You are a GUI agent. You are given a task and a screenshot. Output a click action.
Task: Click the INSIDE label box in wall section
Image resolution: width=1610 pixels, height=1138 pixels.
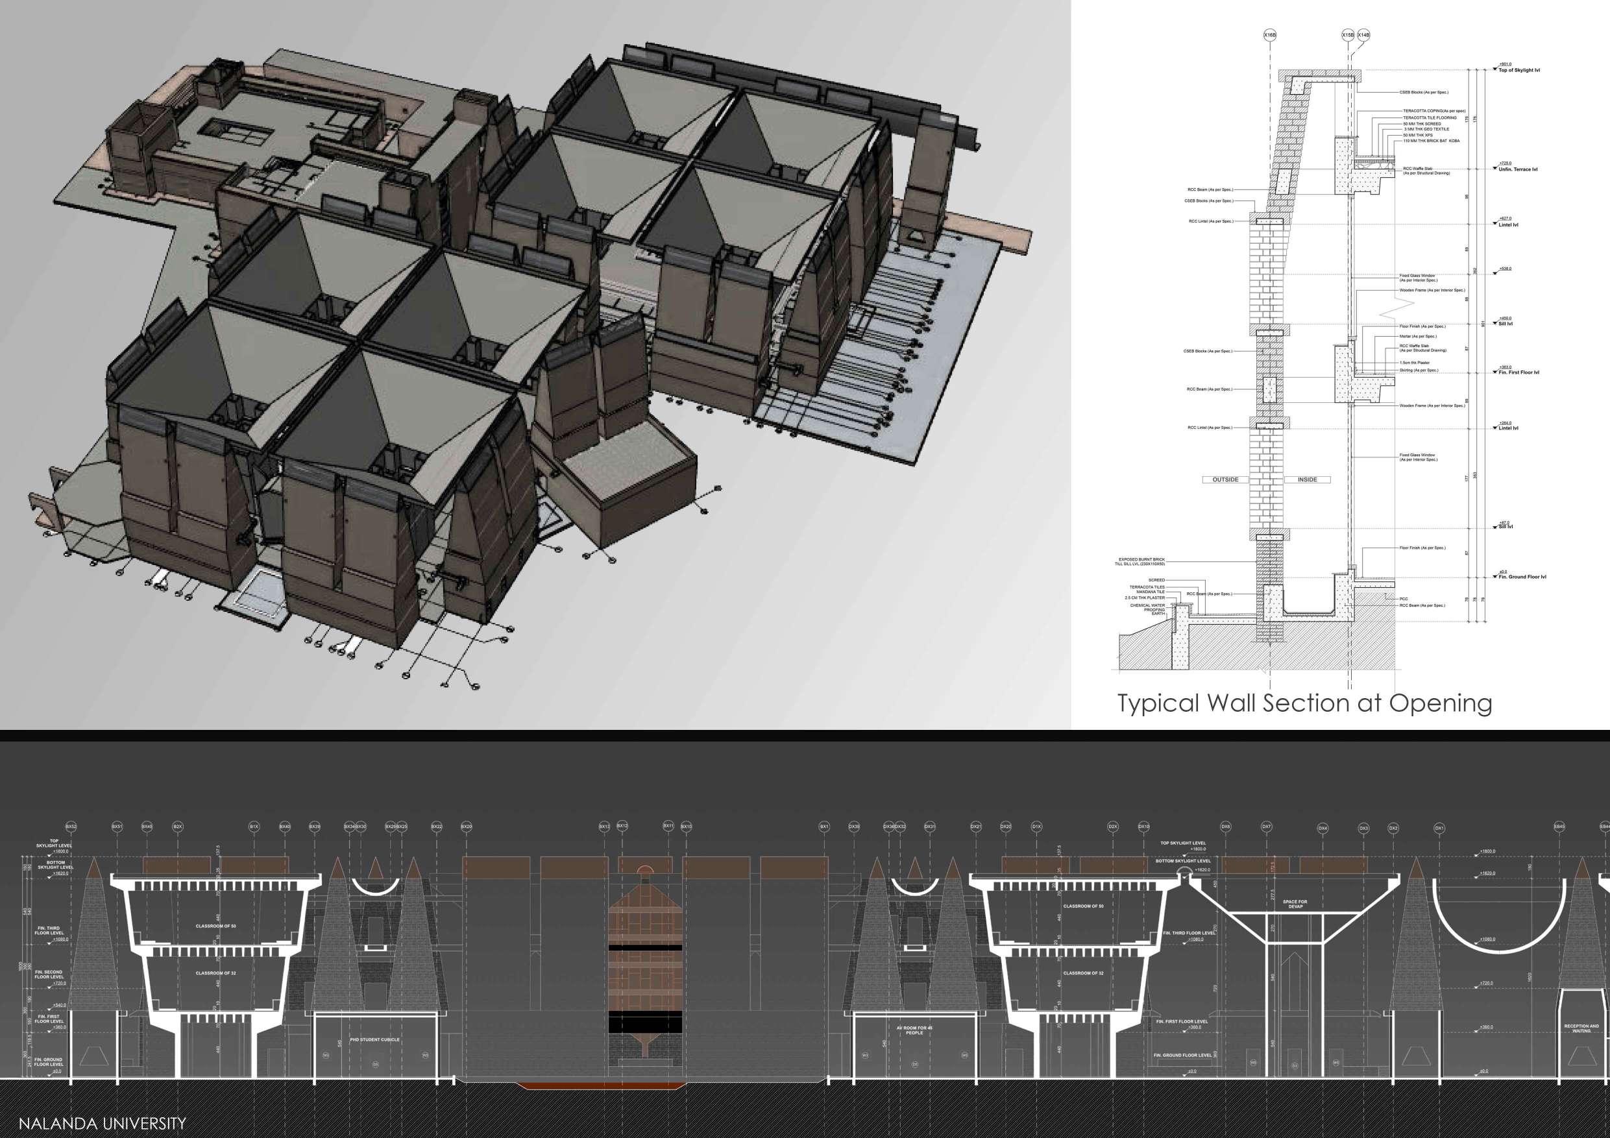1308,479
